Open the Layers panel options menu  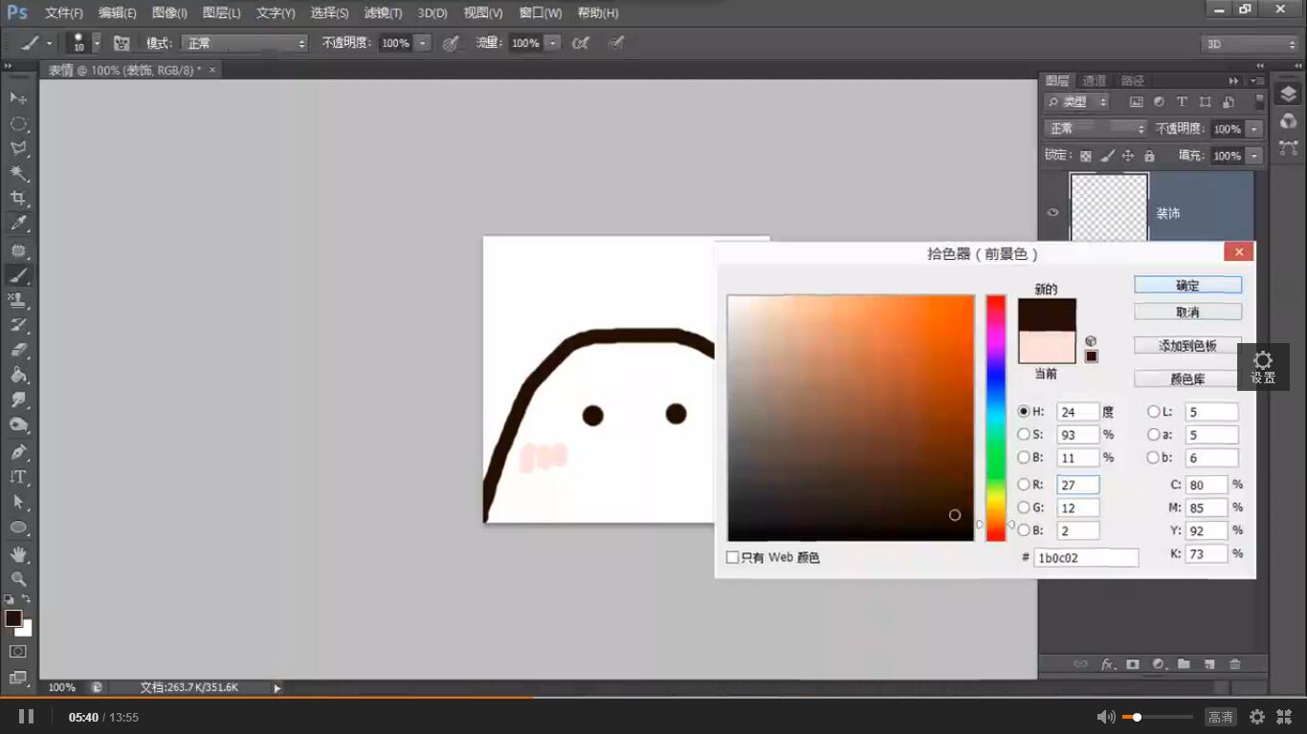(1258, 81)
